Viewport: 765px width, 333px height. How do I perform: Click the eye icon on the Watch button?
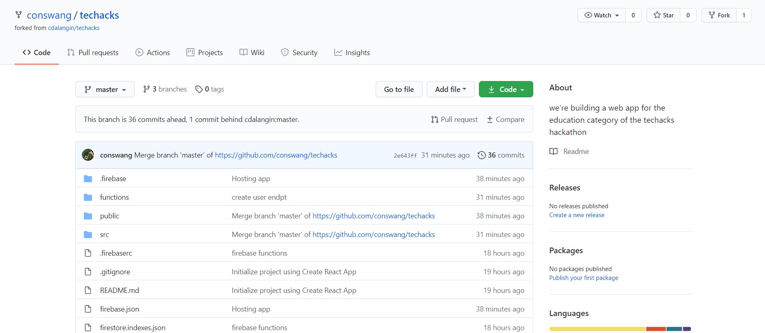pyautogui.click(x=588, y=15)
